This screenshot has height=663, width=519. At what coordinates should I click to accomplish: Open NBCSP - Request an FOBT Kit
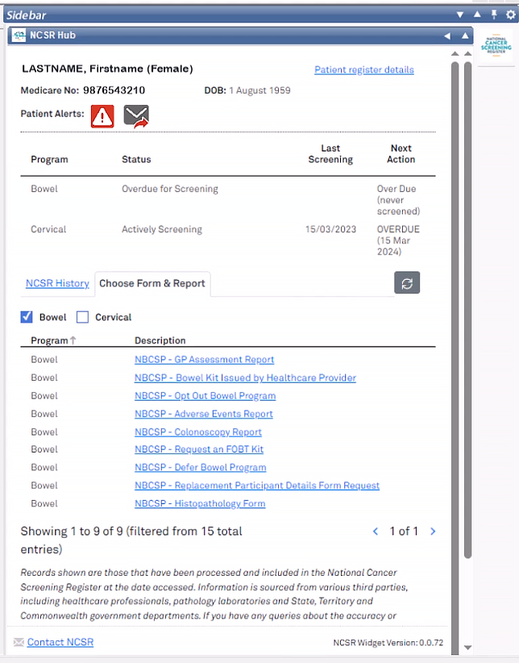click(x=199, y=449)
